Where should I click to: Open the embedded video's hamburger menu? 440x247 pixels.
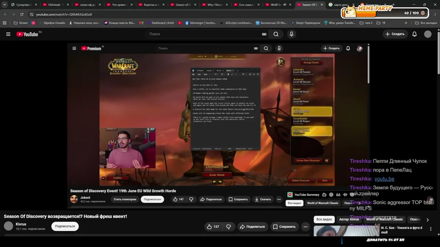[x=74, y=48]
